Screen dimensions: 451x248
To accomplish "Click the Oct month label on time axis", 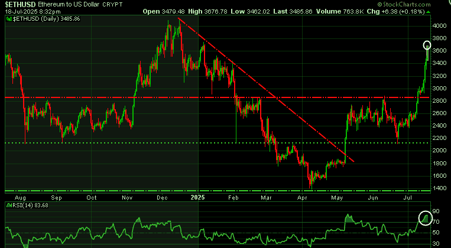I will tap(92, 198).
